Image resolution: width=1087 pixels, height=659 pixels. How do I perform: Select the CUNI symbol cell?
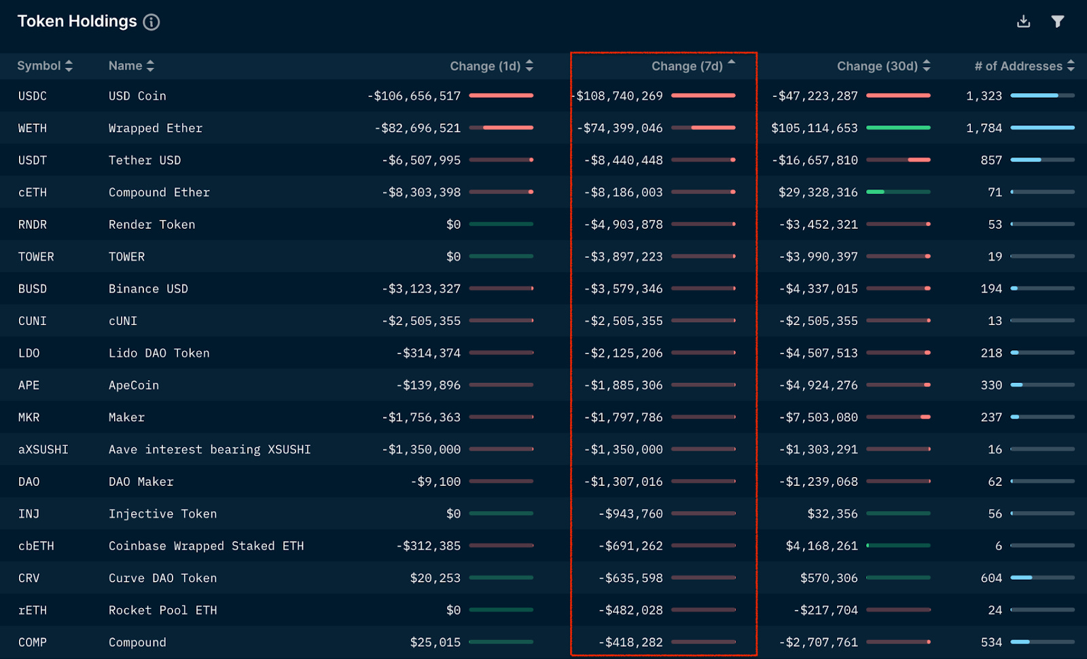(33, 321)
